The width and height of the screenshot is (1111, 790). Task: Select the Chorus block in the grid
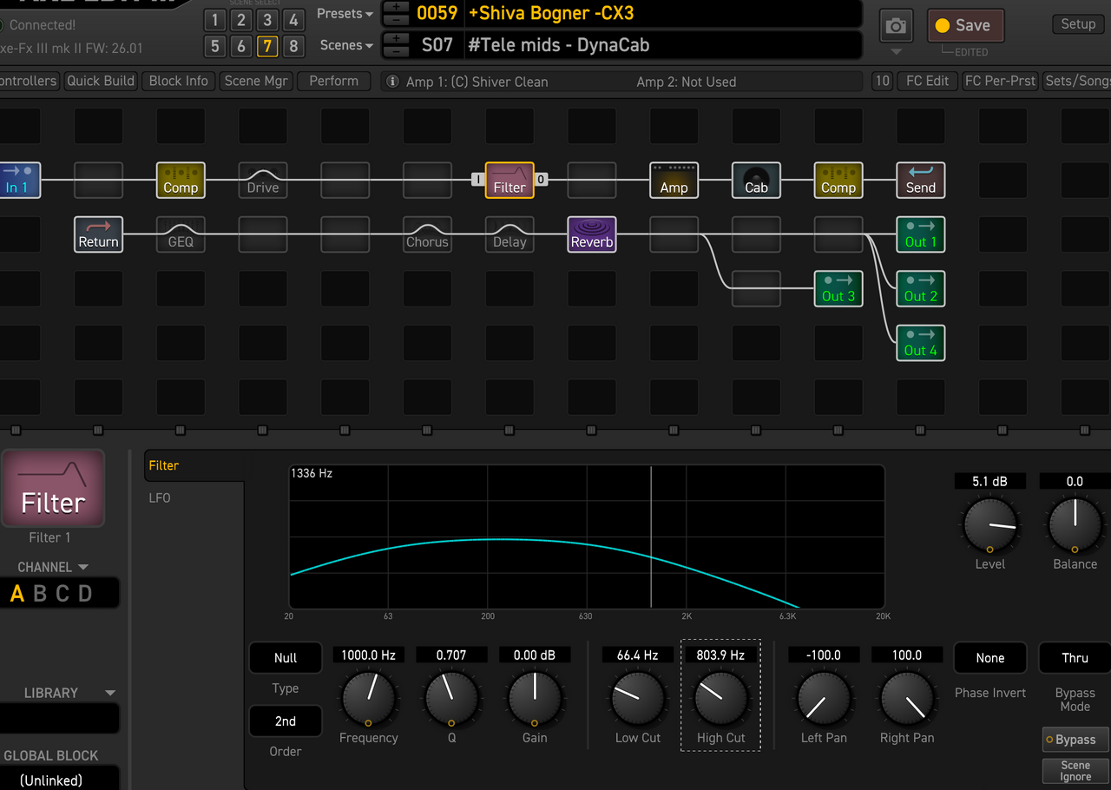click(x=427, y=234)
